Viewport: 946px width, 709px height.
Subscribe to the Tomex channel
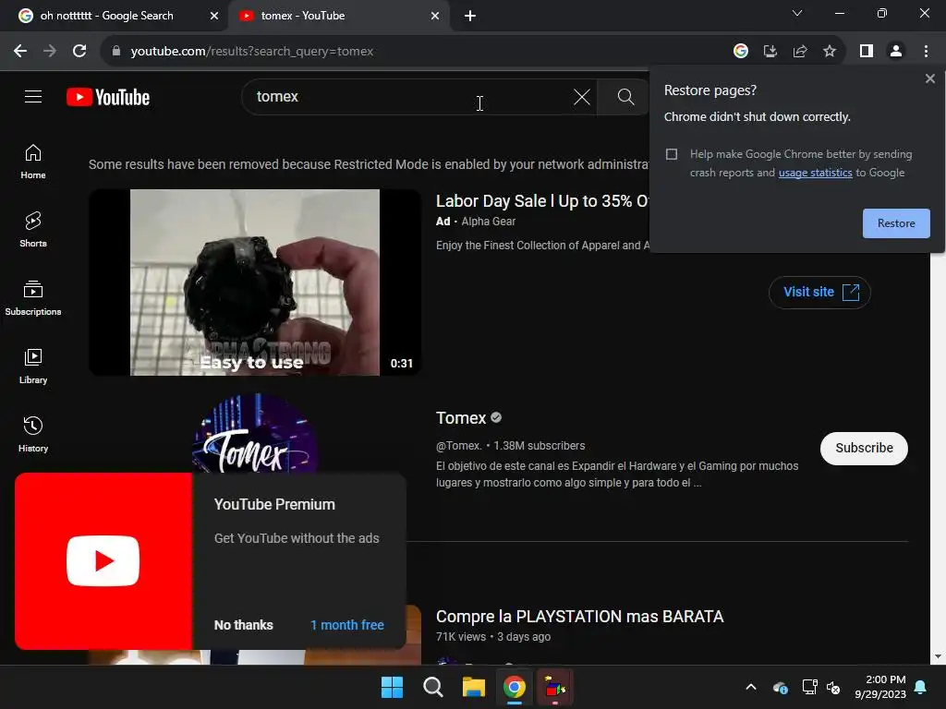(x=864, y=448)
